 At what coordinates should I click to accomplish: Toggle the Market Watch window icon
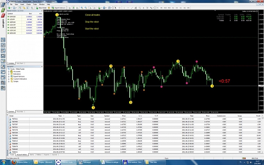tap(20, 8)
